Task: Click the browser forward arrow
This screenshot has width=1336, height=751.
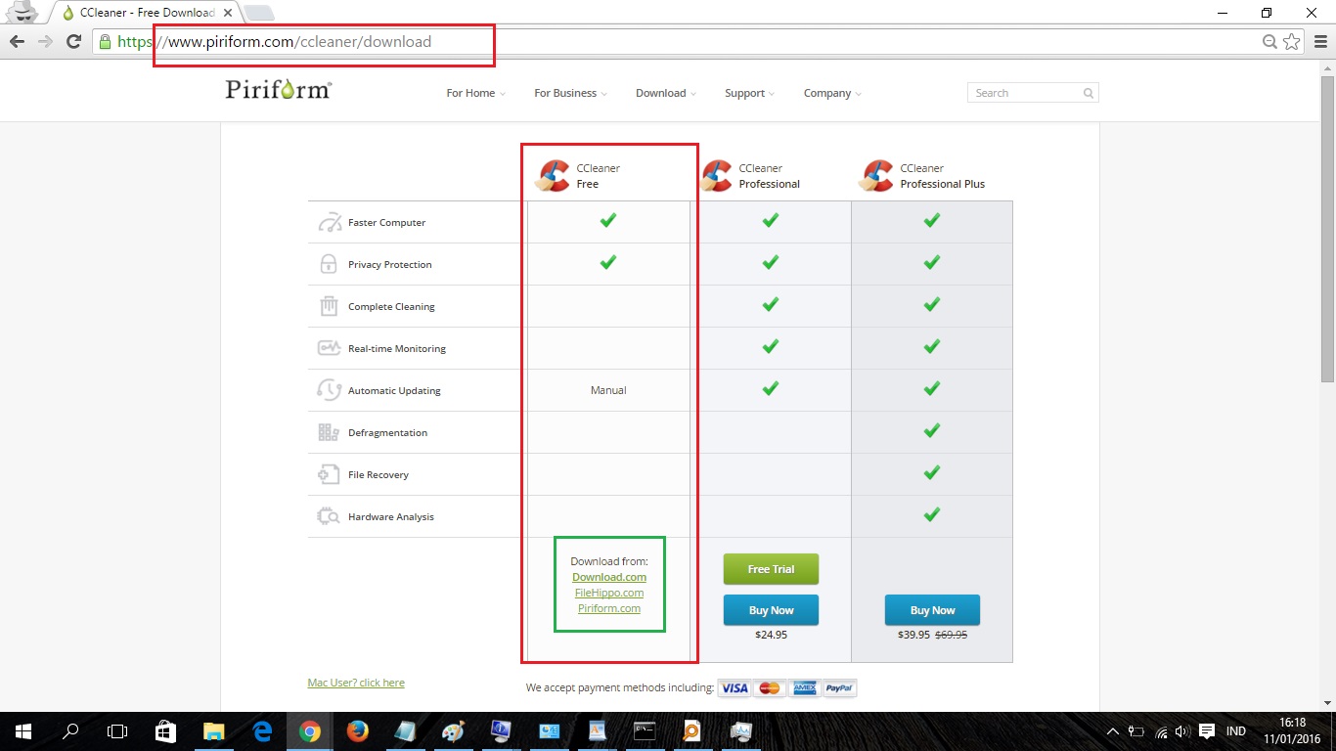Action: click(45, 41)
